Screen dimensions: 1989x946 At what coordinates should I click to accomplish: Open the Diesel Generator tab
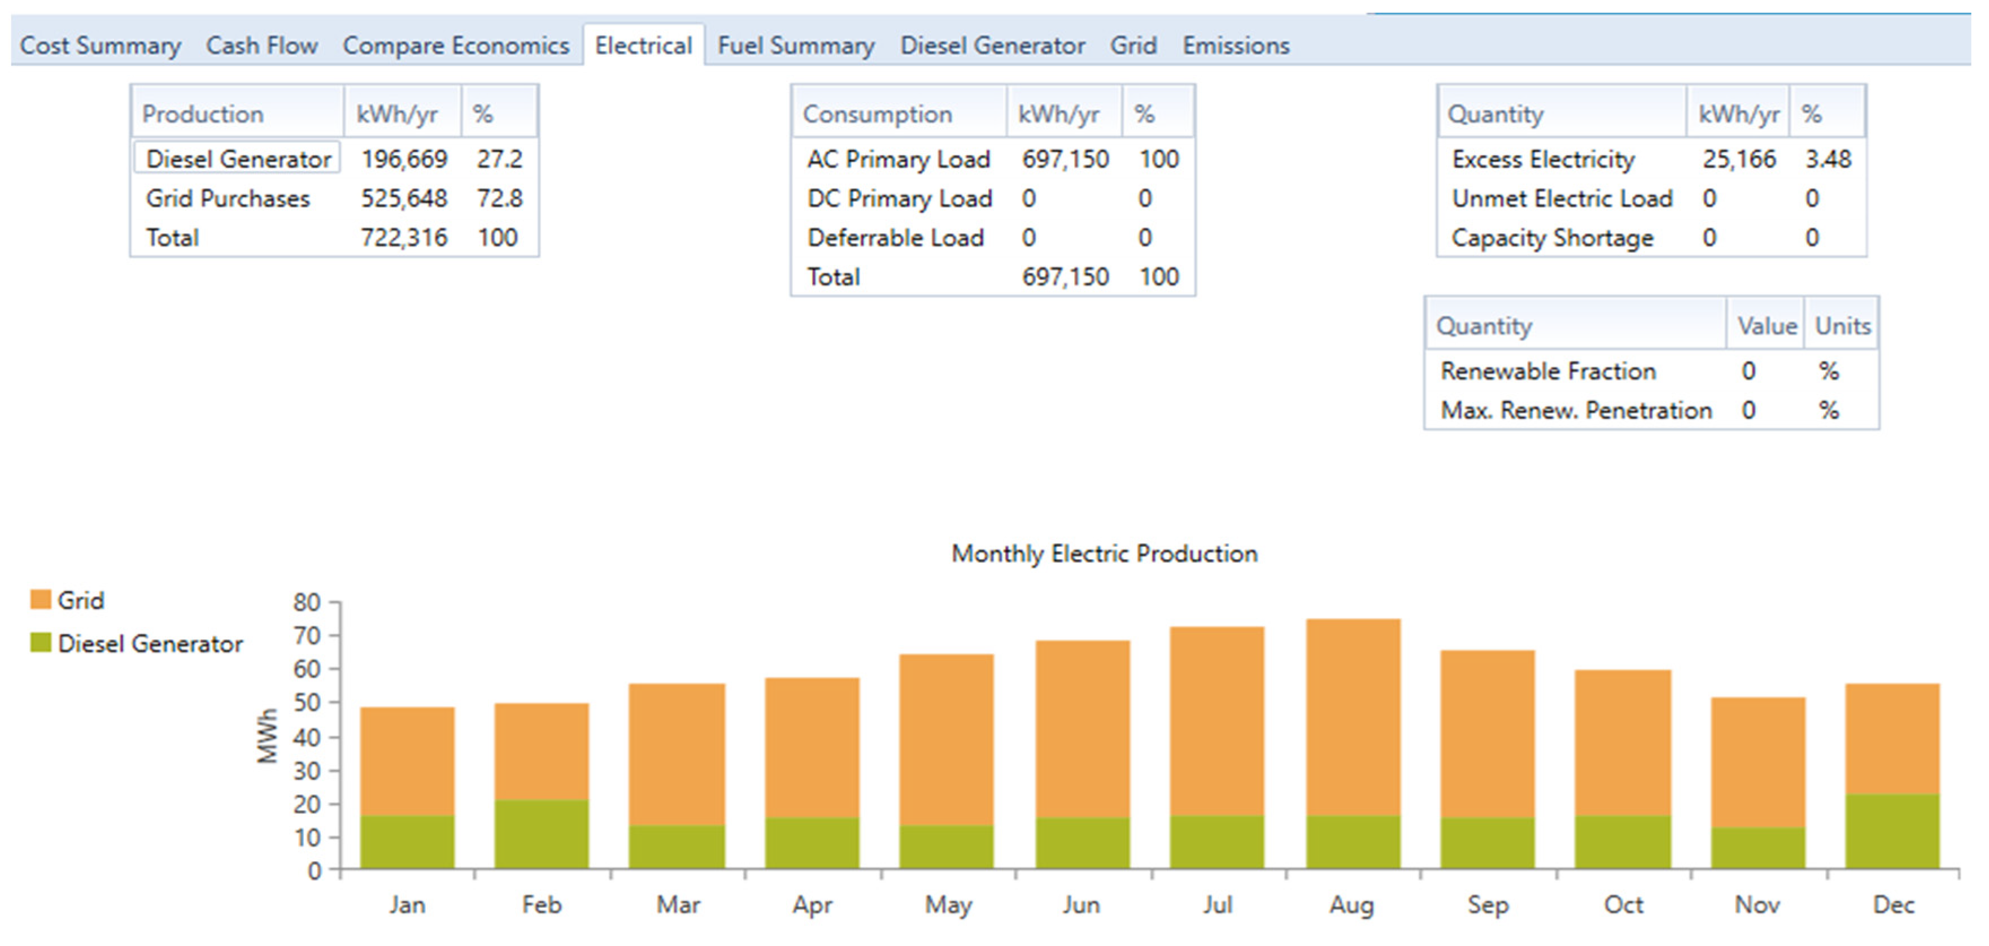(x=992, y=46)
